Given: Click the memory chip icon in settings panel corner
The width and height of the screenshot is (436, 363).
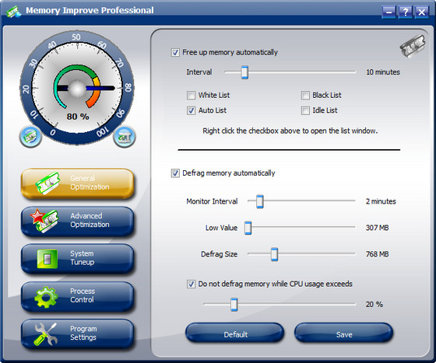Looking at the screenshot, I should click(413, 46).
